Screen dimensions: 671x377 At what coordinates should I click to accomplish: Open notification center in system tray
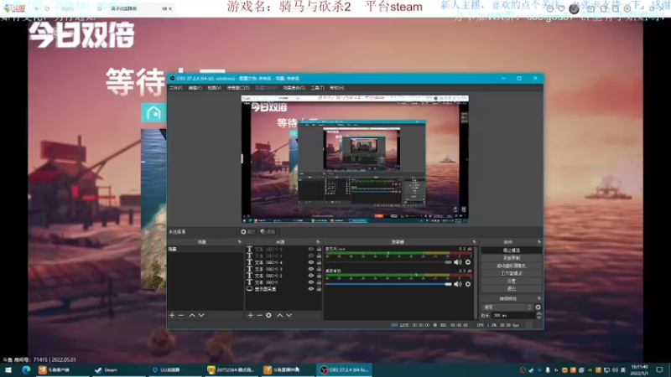[659, 369]
